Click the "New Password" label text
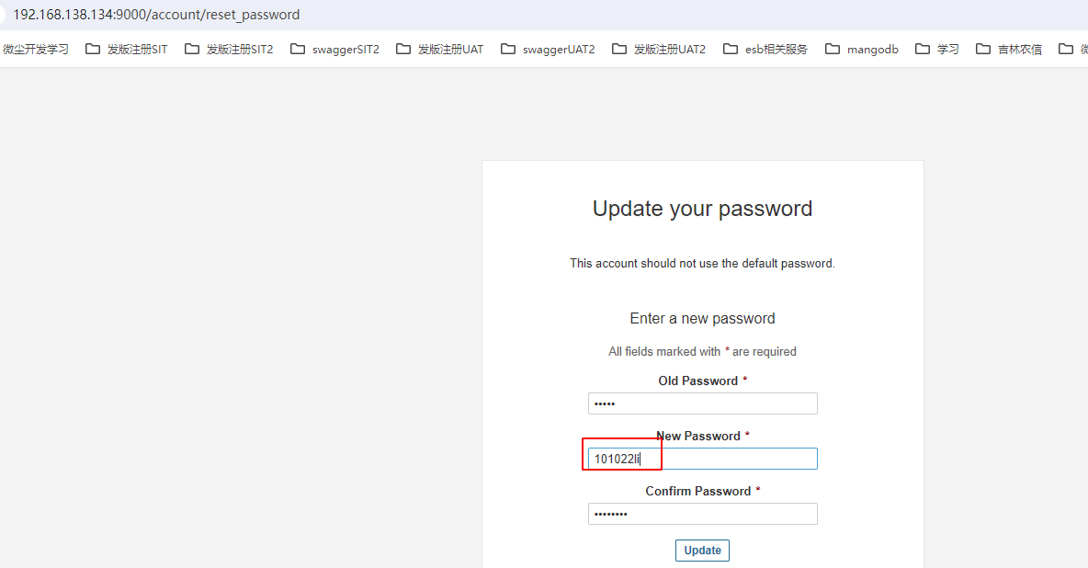 click(x=698, y=436)
